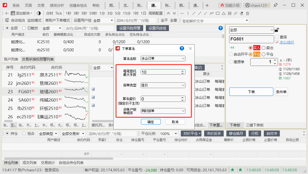The height and width of the screenshot is (174, 308).
Task: Click the trash delete-drawings icon
Action: tap(247, 13)
